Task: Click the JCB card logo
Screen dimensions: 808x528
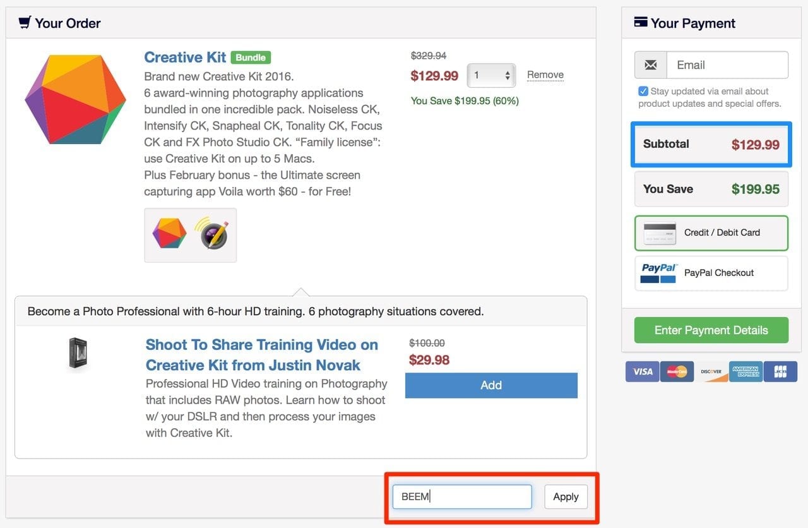Action: [780, 371]
